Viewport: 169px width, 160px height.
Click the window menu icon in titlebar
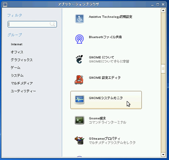(x=5, y=4)
